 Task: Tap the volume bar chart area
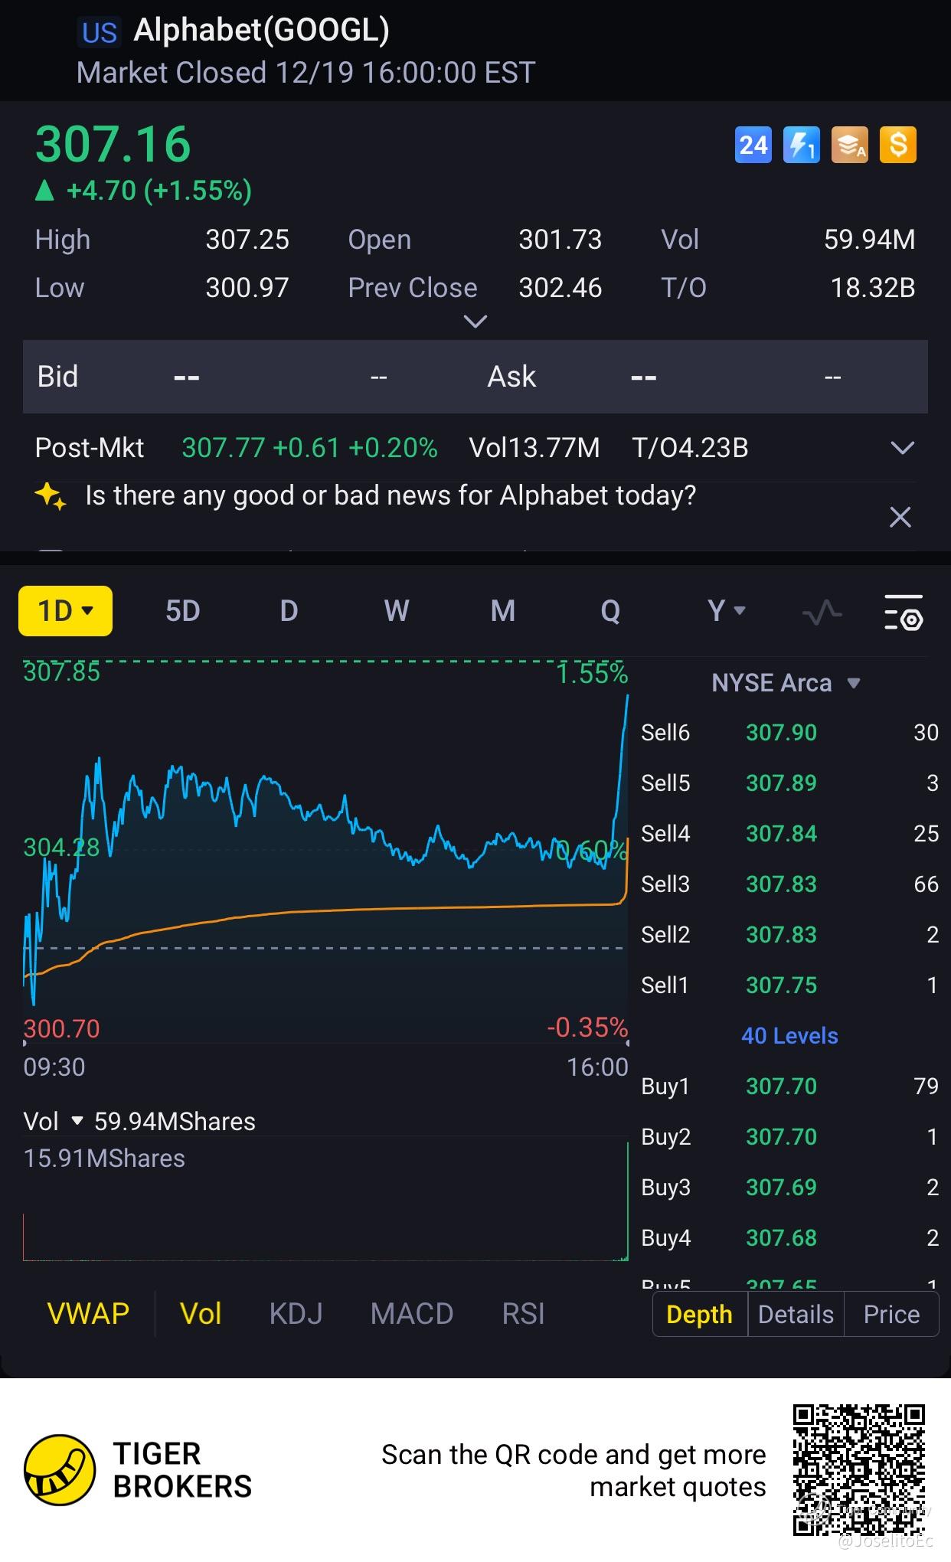(325, 1200)
